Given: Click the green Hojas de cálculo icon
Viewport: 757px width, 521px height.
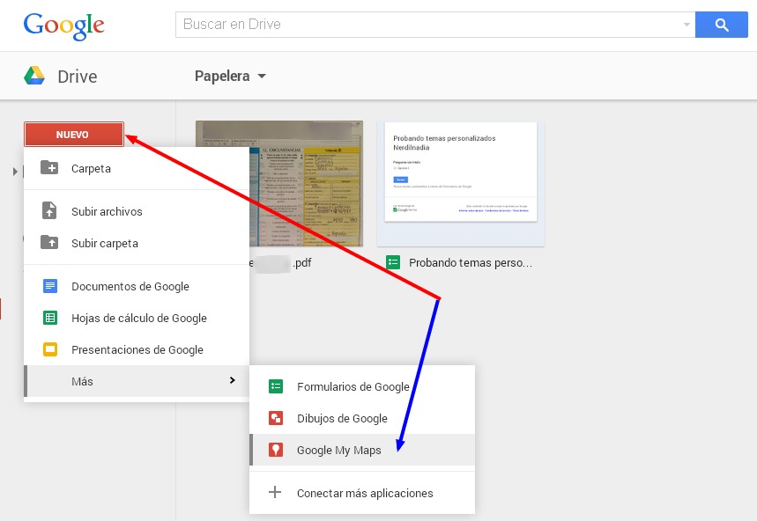Looking at the screenshot, I should [49, 318].
